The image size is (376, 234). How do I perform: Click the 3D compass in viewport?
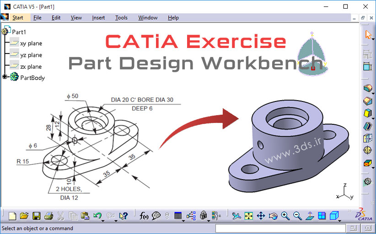(312, 54)
